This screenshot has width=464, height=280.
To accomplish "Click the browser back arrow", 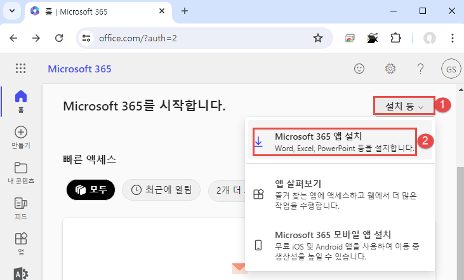I will (x=13, y=38).
